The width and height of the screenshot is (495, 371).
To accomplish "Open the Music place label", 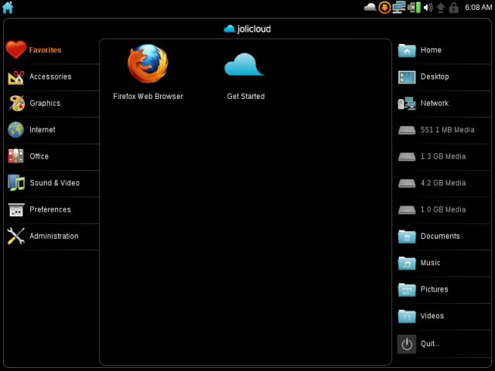I will pos(430,263).
